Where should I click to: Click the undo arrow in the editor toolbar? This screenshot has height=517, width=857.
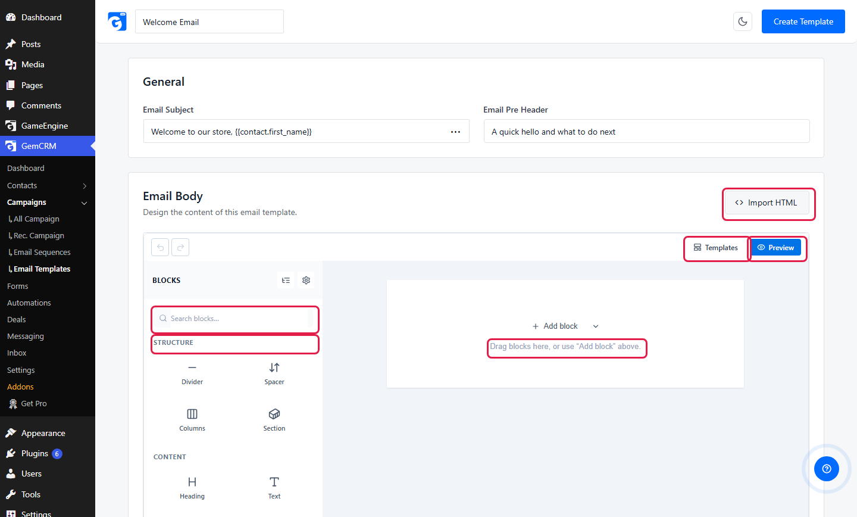[160, 247]
